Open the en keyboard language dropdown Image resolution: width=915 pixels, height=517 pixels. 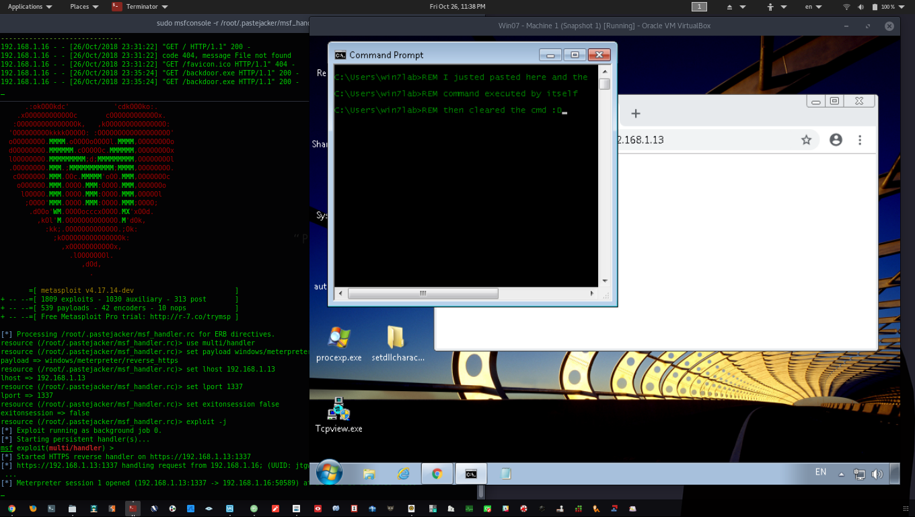tap(813, 7)
